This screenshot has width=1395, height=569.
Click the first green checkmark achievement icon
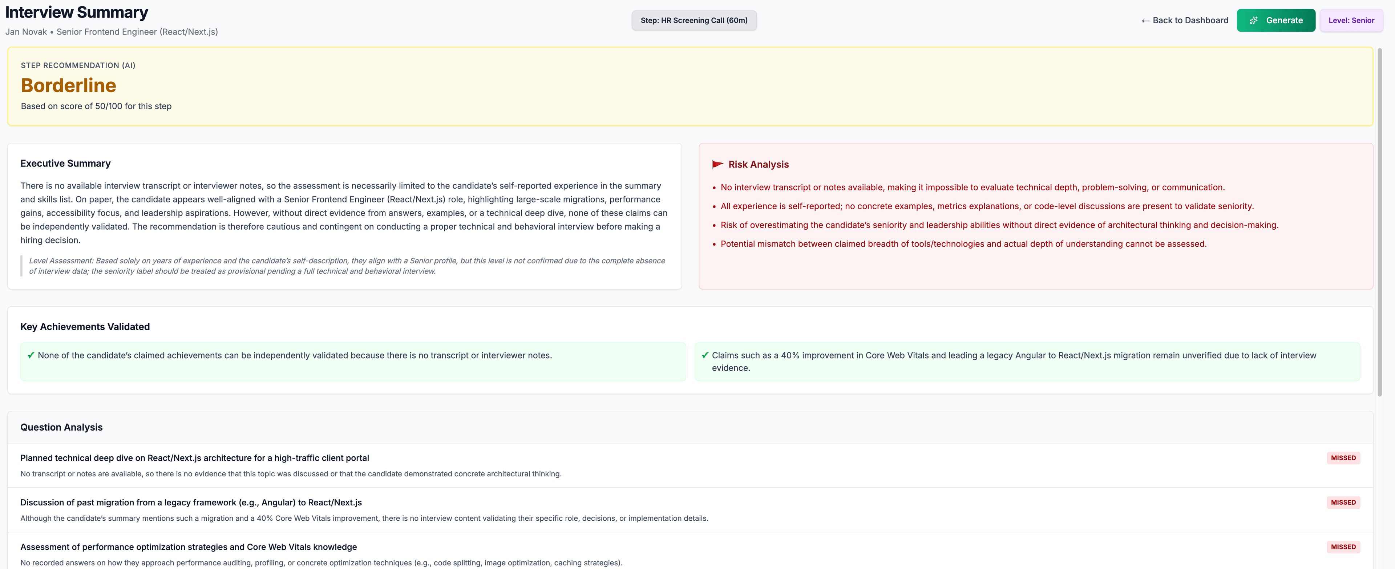point(31,355)
